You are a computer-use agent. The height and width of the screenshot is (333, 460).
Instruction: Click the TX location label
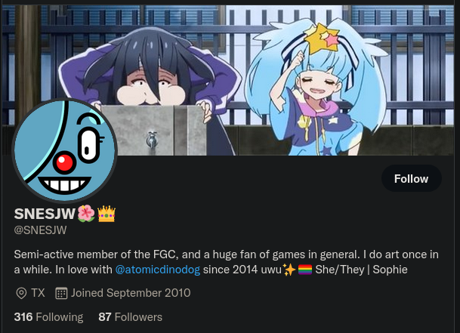click(38, 293)
